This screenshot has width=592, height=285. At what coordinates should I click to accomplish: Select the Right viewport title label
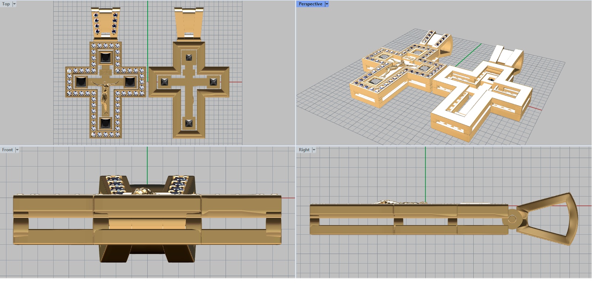(304, 150)
